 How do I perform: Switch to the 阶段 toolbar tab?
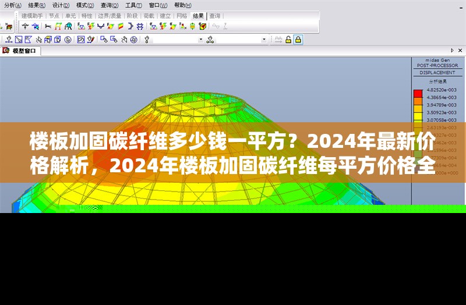click(x=132, y=16)
